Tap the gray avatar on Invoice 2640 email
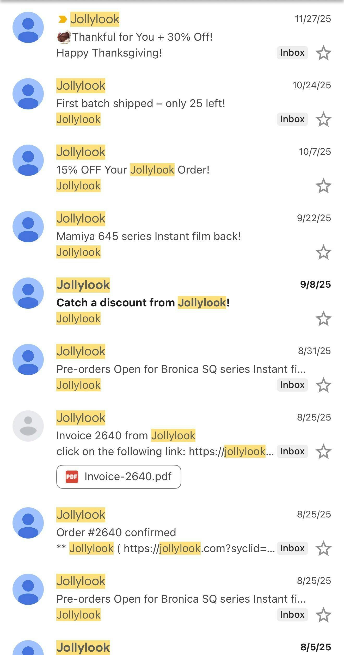 [28, 426]
